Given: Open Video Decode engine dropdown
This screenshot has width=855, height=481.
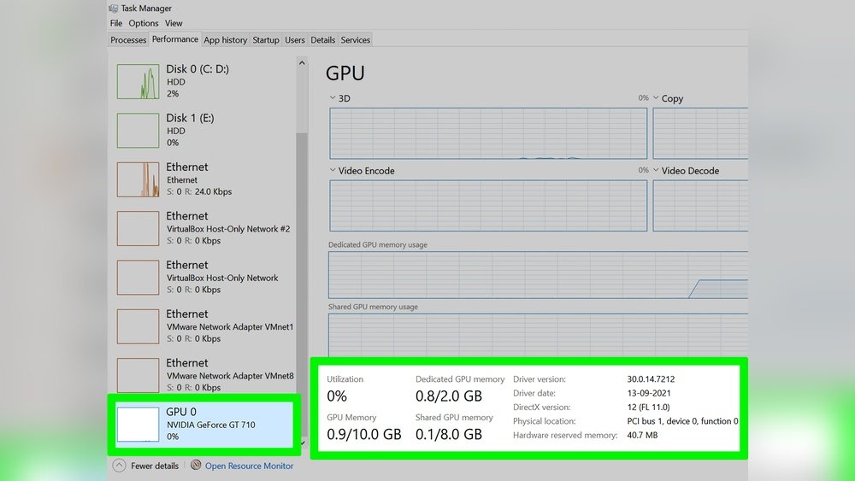Looking at the screenshot, I should point(656,171).
